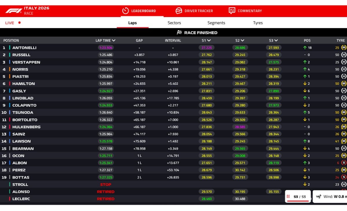Click Stroll's yellow down arrow
The image size is (347, 211).
tap(305, 184)
